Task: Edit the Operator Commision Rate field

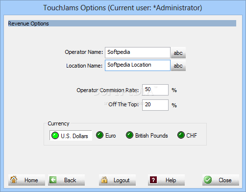Action: click(155, 90)
